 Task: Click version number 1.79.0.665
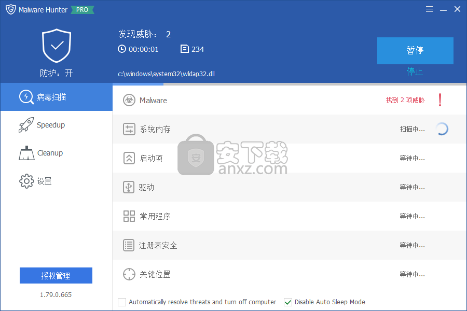[56, 294]
